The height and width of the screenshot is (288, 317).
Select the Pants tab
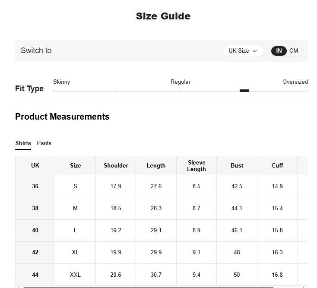(x=44, y=143)
